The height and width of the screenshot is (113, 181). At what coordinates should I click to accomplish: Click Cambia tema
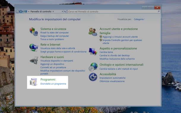tap(106, 52)
